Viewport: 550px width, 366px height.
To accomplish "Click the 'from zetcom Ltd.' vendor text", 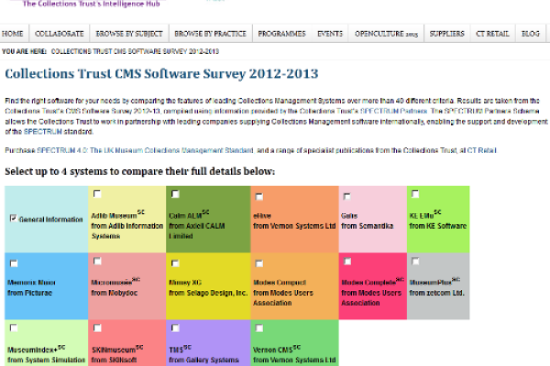I will coord(437,293).
